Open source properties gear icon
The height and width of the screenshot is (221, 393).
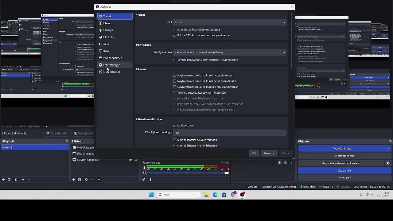coord(86,180)
